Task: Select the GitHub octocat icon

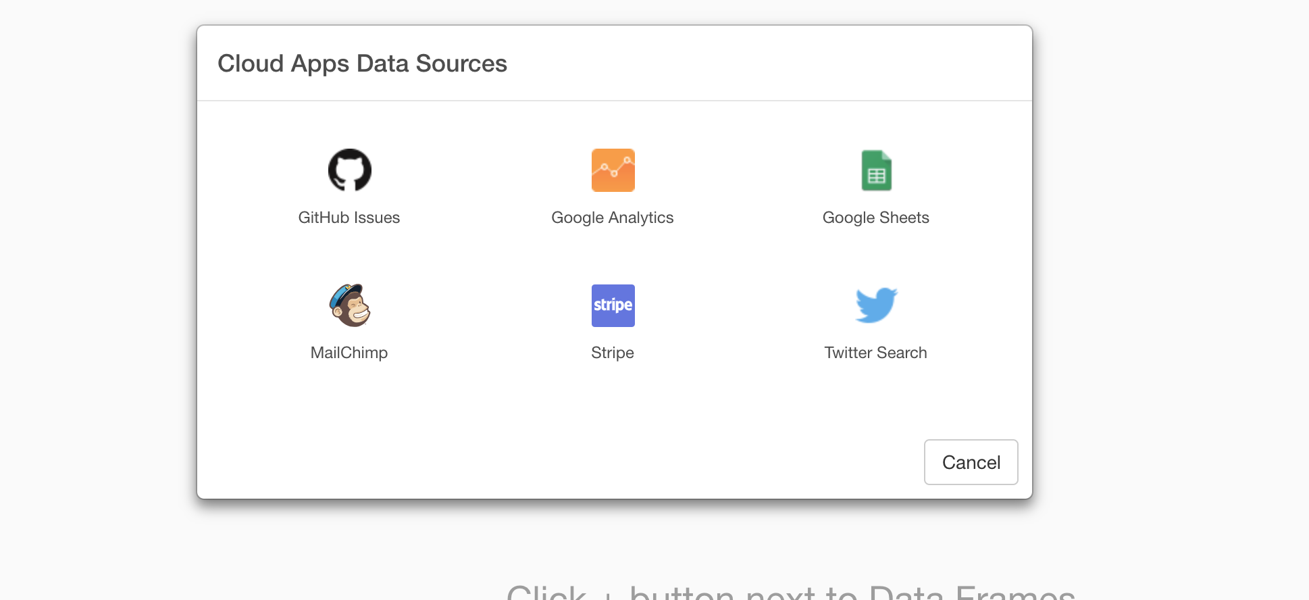Action: coord(349,170)
